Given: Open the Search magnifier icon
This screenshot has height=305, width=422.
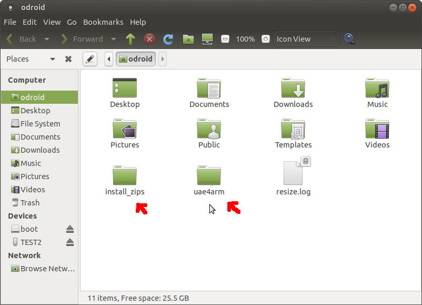Looking at the screenshot, I should 349,39.
